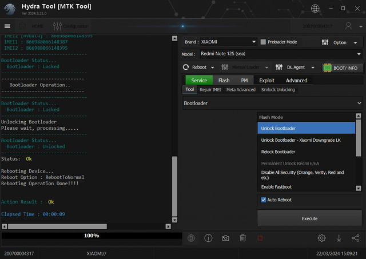Viewport: 366px width, 259px height.
Task: Click the log vertical scrollbar thumb
Action: [174, 186]
